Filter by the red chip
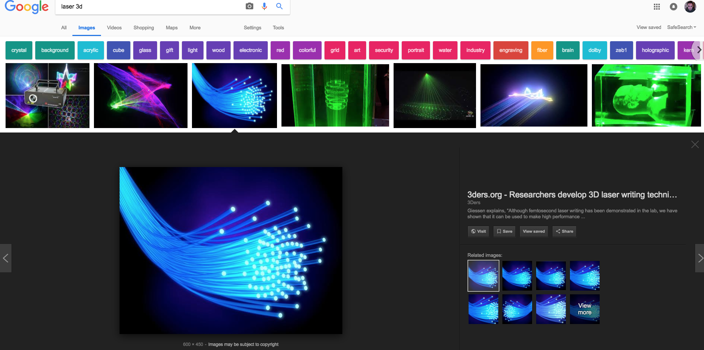Viewport: 704px width, 350px height. pyautogui.click(x=280, y=50)
